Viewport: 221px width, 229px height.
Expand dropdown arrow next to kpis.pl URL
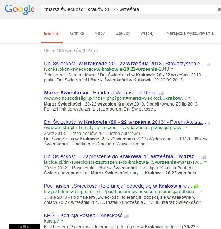62,221
